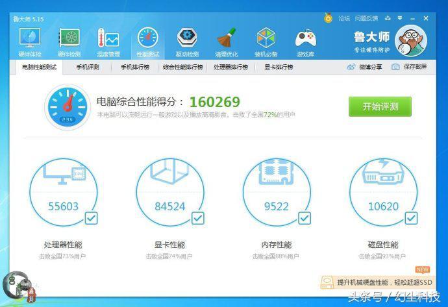This screenshot has width=448, height=307.
Task: Click the memory chip icon above 9522
Action: click(277, 171)
